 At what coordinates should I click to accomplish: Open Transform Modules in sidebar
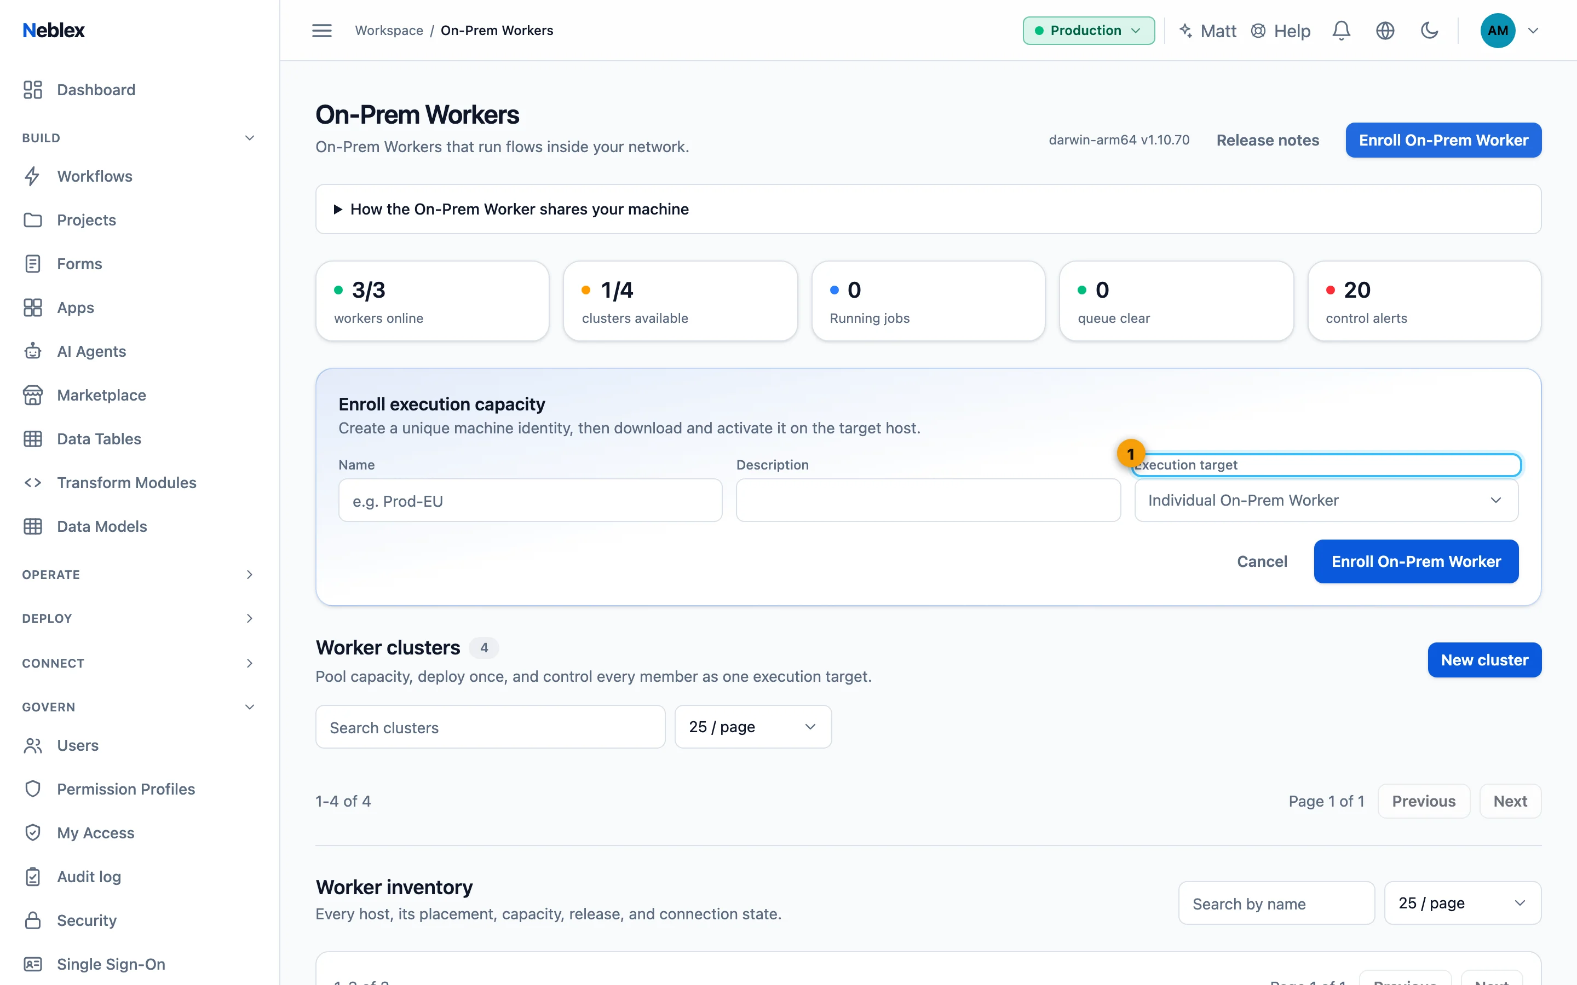(x=140, y=483)
